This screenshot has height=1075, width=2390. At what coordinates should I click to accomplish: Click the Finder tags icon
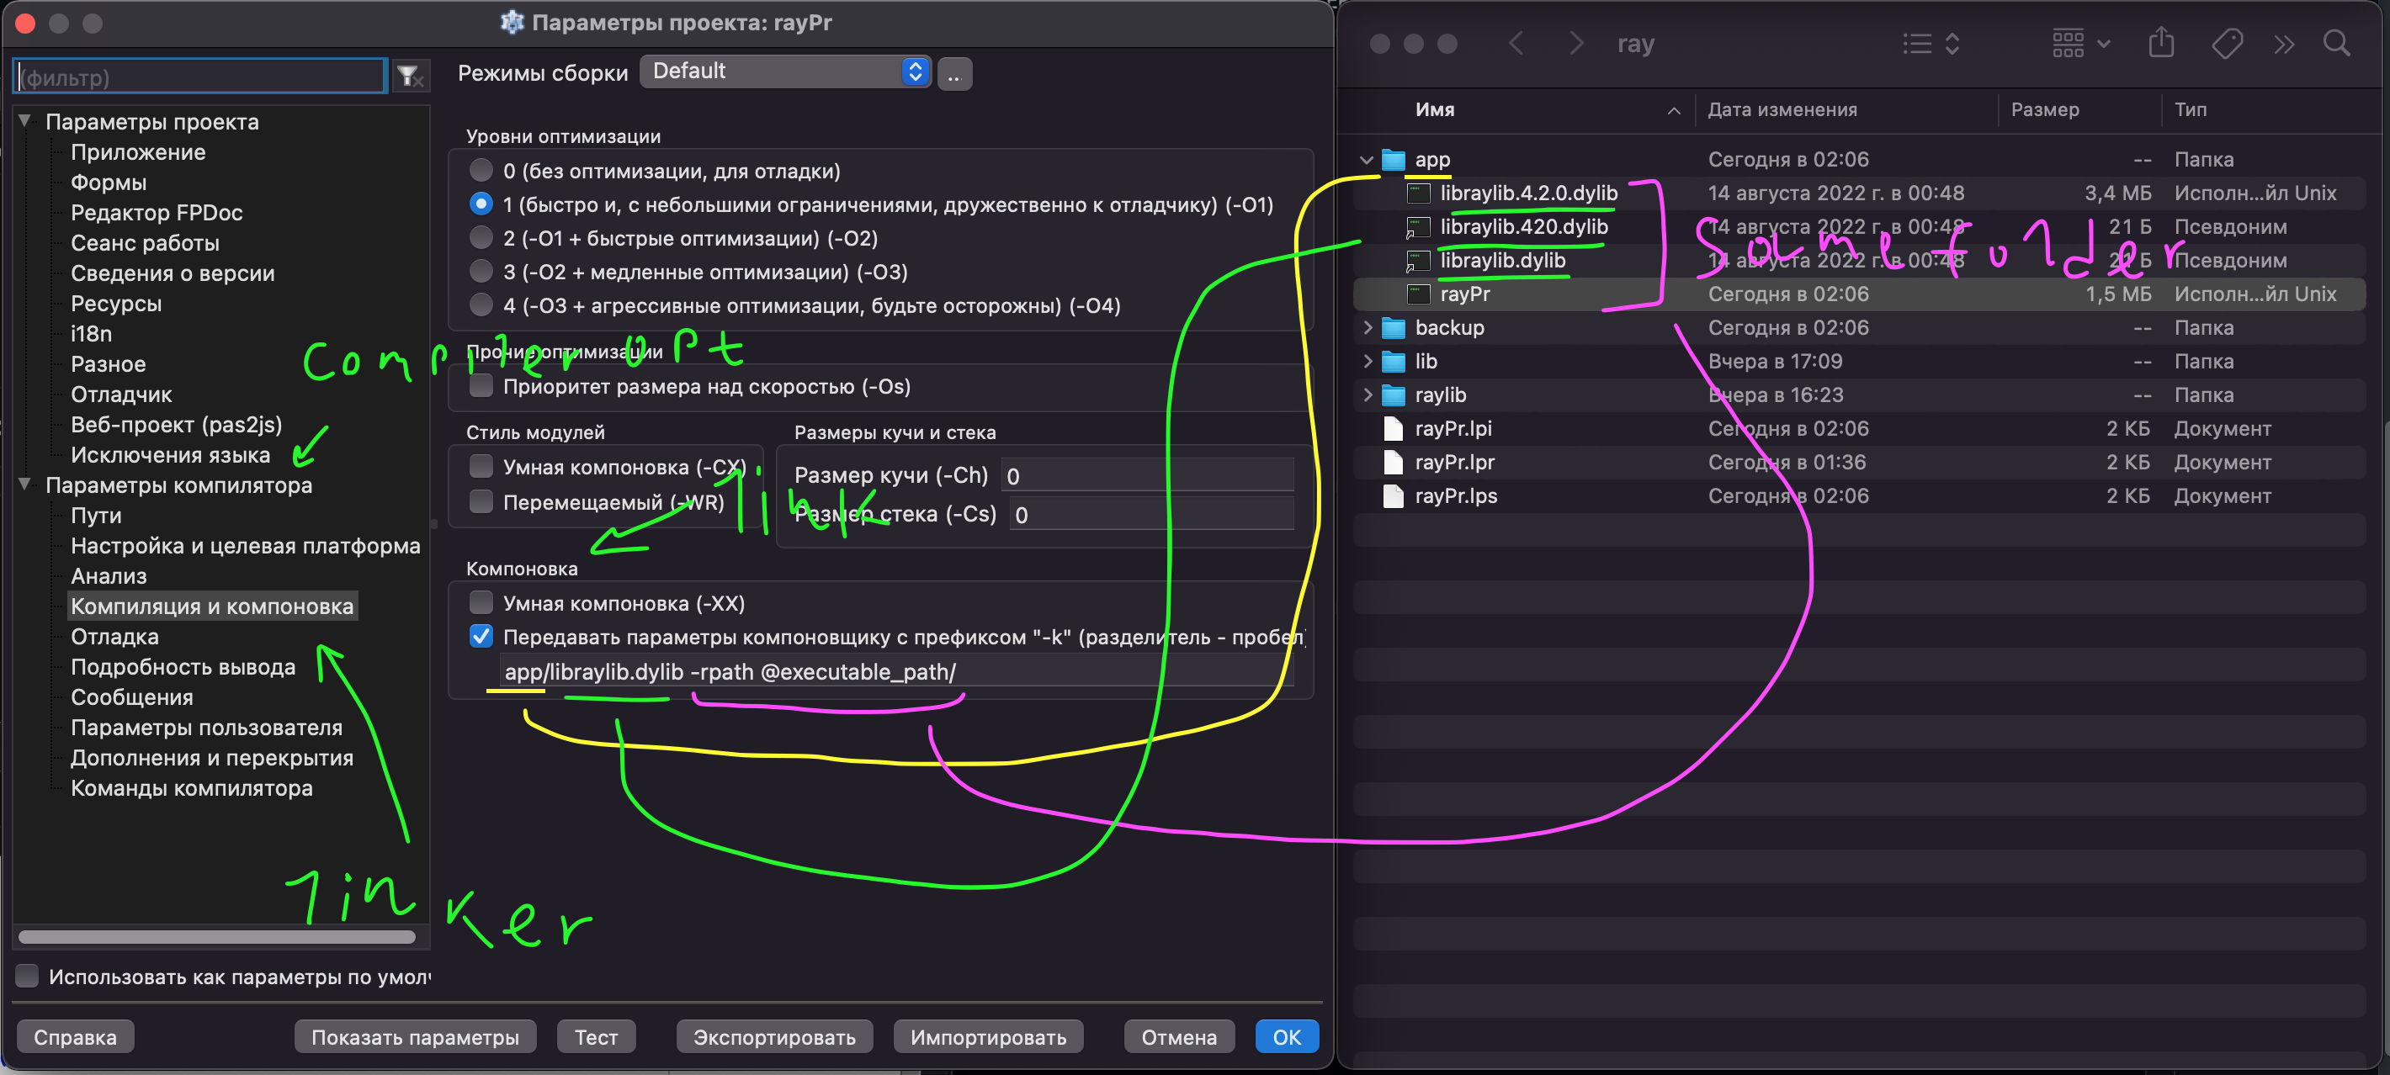click(x=2228, y=44)
